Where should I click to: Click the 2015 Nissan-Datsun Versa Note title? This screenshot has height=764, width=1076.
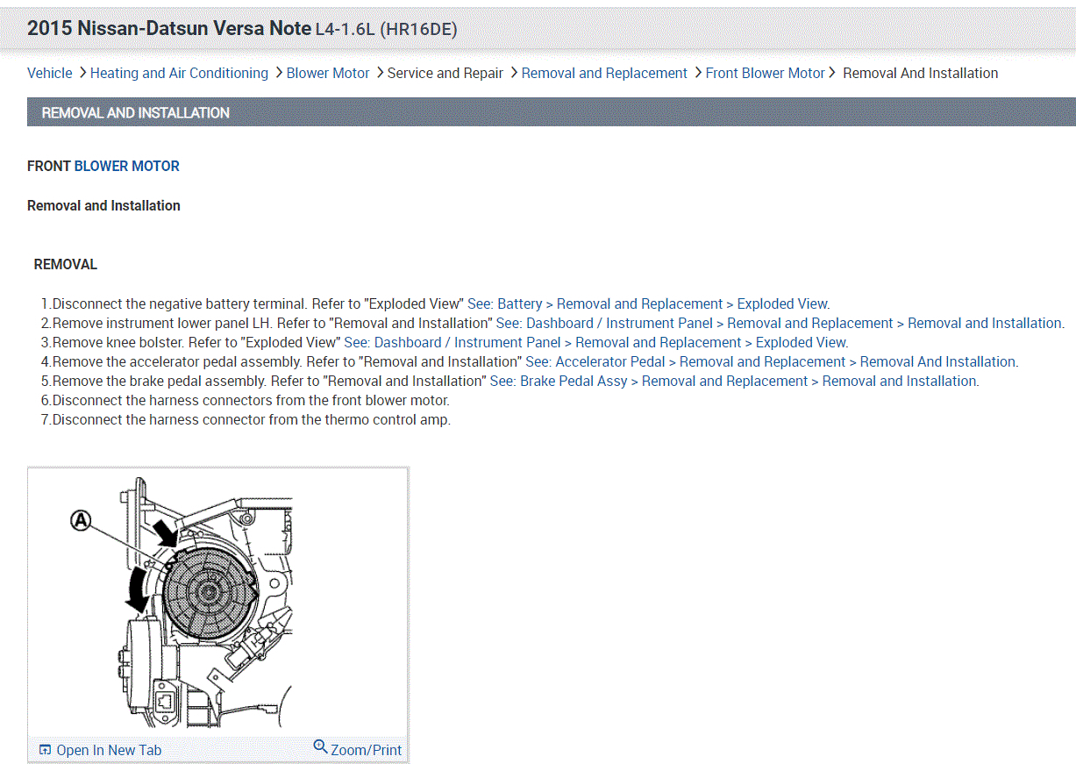(x=242, y=28)
